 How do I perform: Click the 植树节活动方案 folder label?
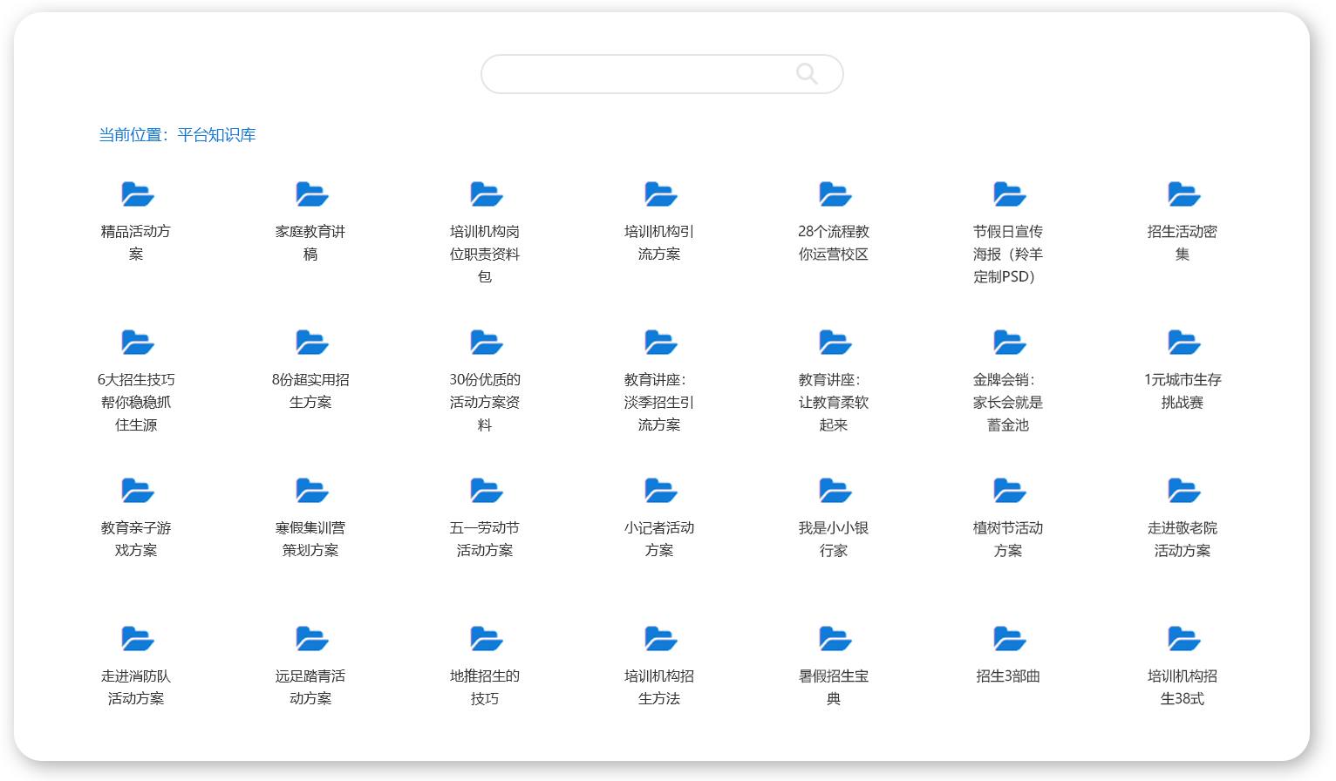click(x=1008, y=539)
